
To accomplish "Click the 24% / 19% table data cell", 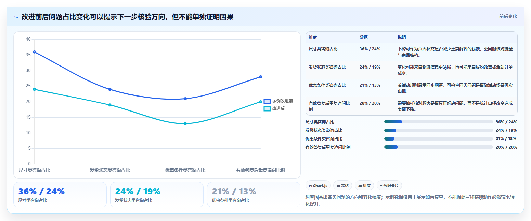I will click(370, 67).
